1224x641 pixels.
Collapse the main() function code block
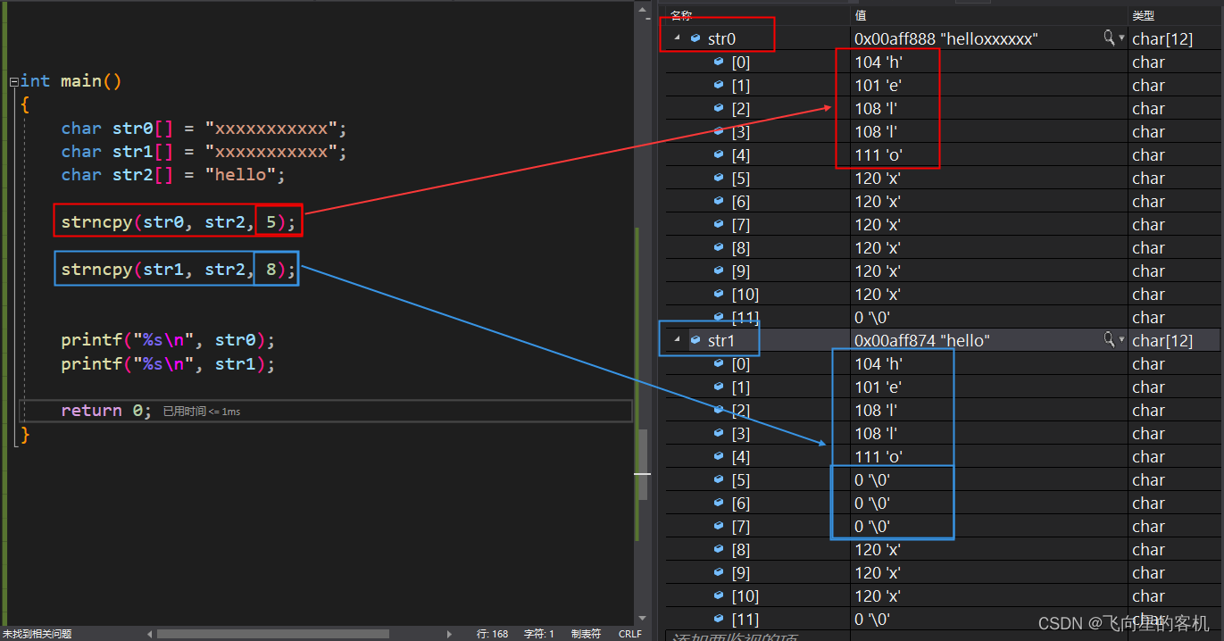pyautogui.click(x=13, y=82)
